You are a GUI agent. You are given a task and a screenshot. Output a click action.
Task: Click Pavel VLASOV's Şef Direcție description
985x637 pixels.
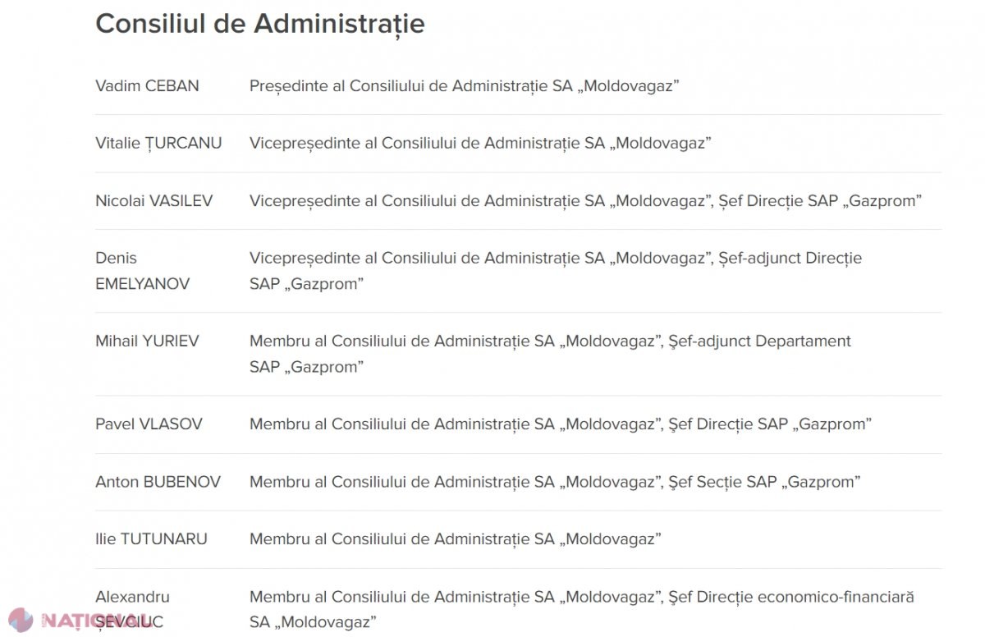click(561, 424)
